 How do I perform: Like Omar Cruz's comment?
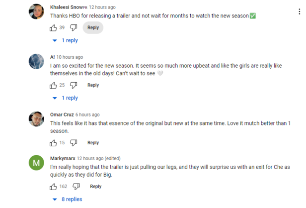click(x=53, y=143)
